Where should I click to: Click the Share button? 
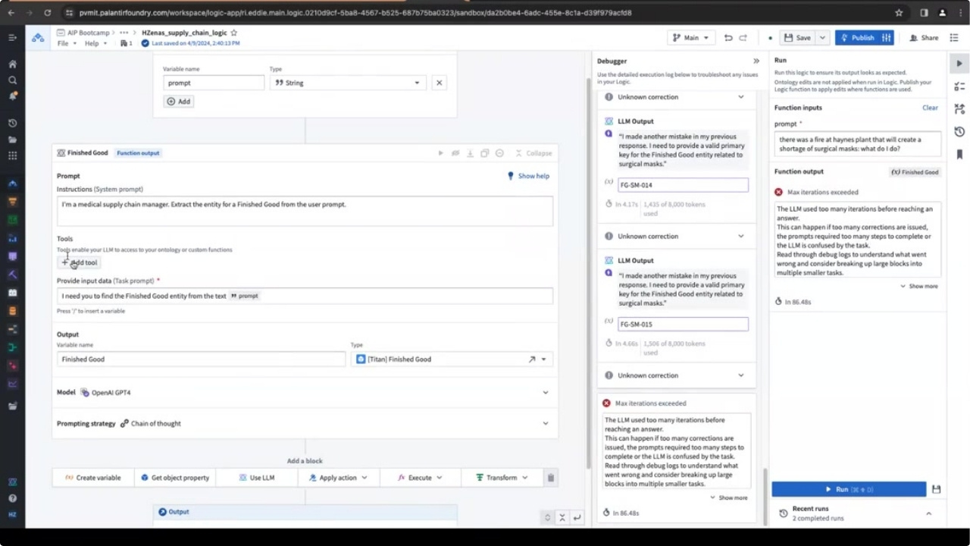coord(924,38)
